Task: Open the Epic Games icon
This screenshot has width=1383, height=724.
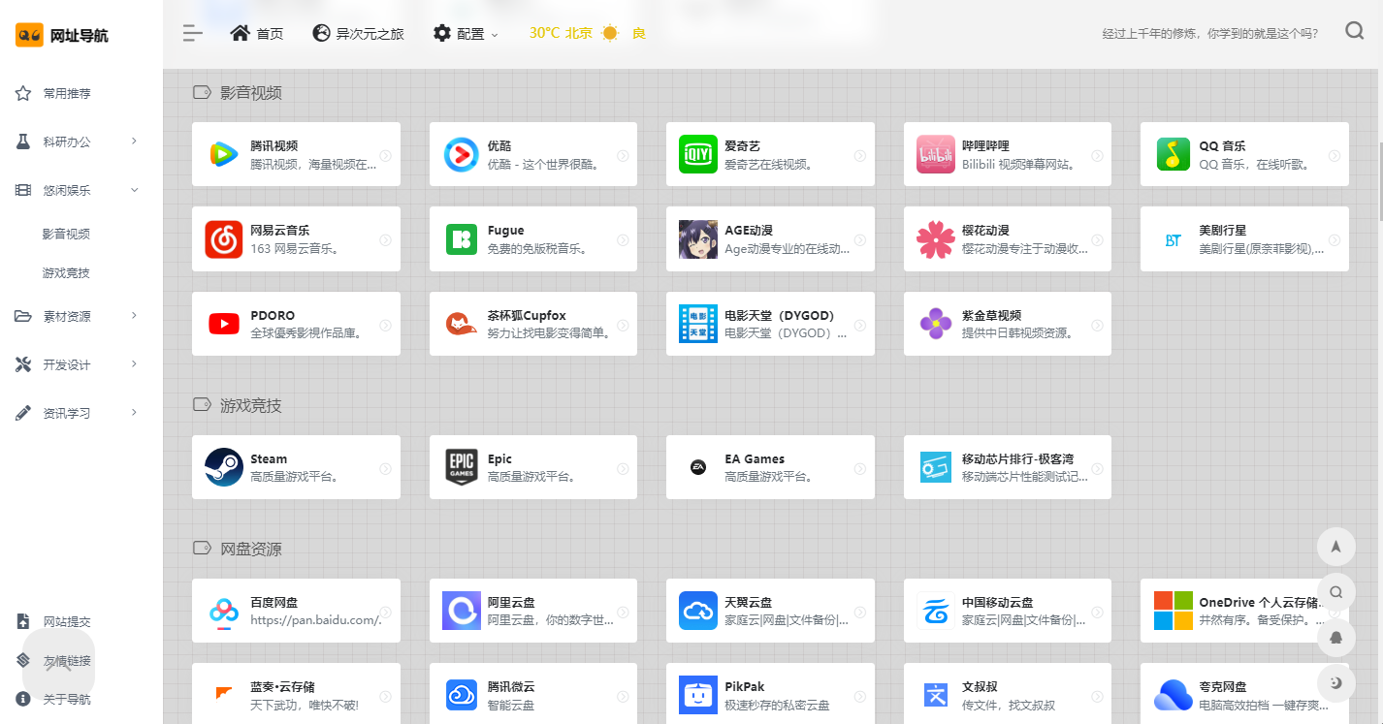Action: (x=461, y=467)
